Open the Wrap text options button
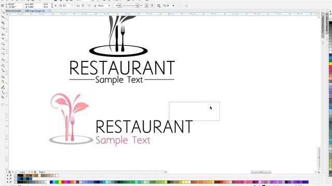Screen dimensions: 332x186 point(159,6)
